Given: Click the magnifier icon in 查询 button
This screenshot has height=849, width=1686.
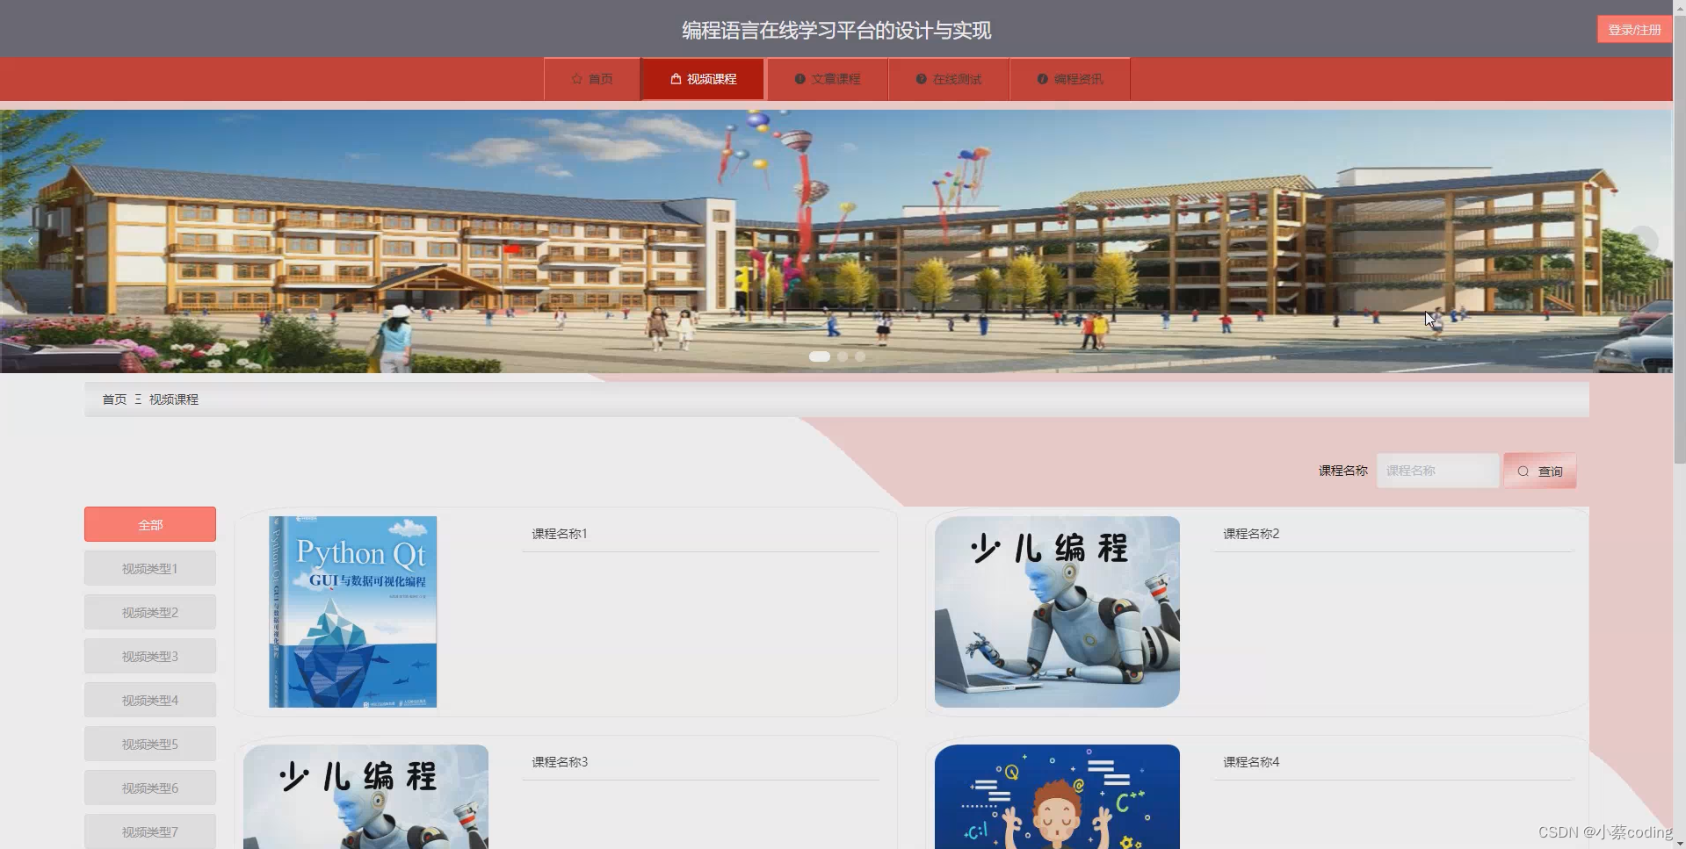Looking at the screenshot, I should [x=1523, y=471].
